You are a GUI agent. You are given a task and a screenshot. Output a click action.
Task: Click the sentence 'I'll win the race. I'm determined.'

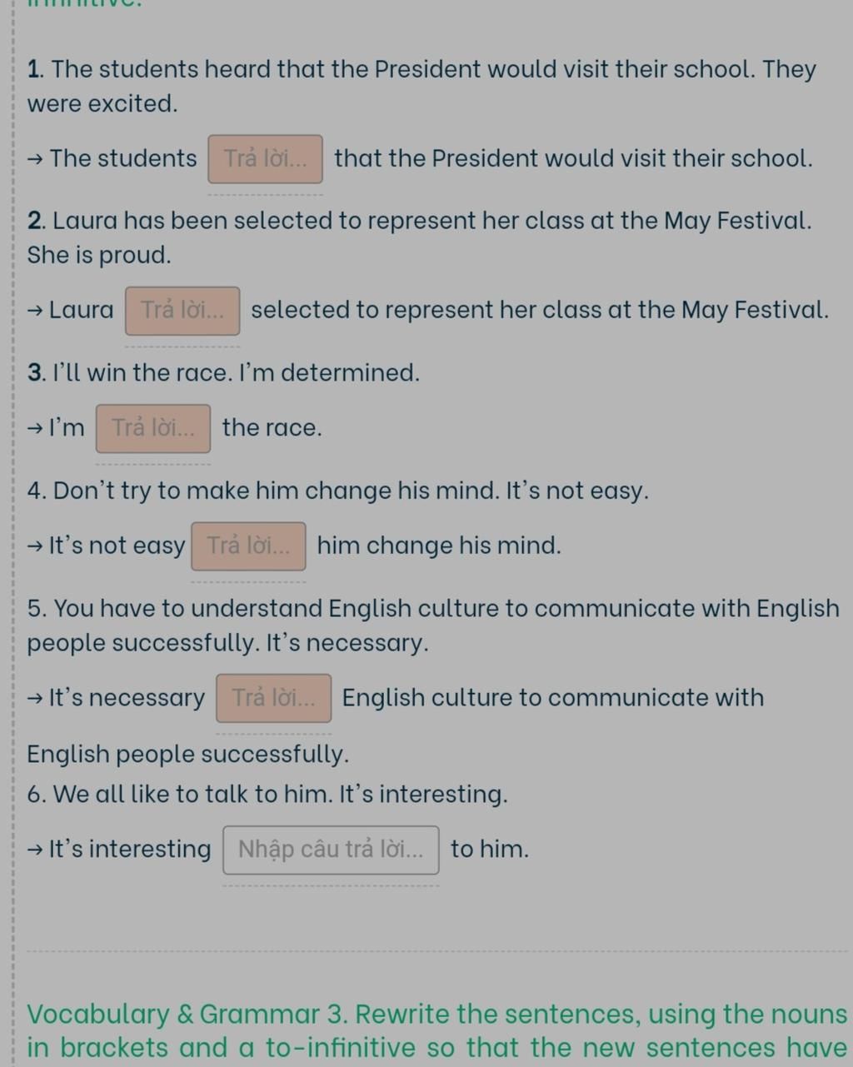point(223,372)
